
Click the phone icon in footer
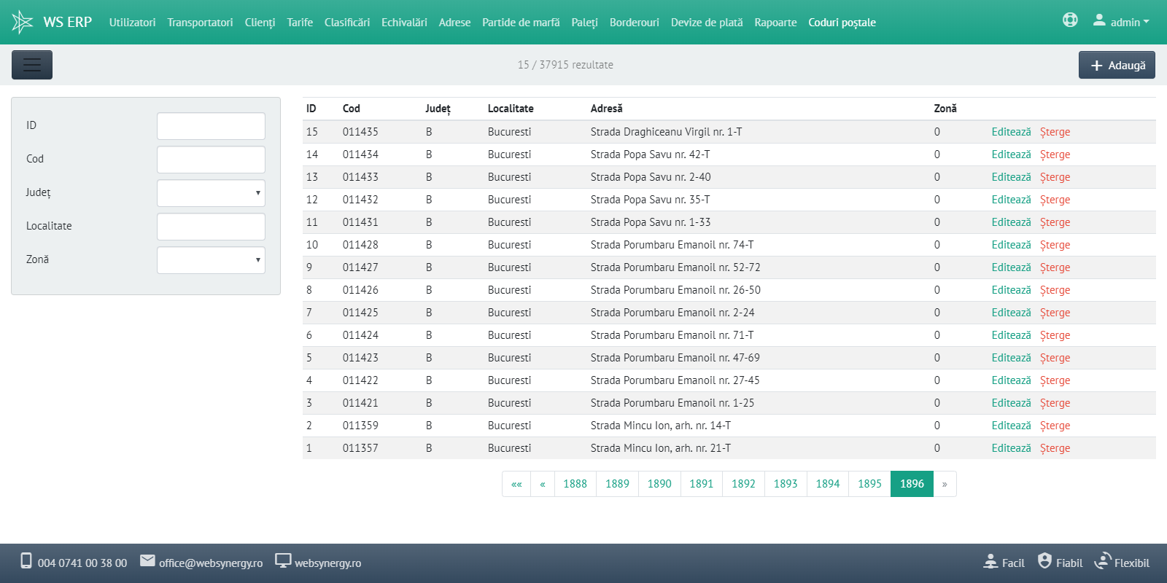[26, 561]
